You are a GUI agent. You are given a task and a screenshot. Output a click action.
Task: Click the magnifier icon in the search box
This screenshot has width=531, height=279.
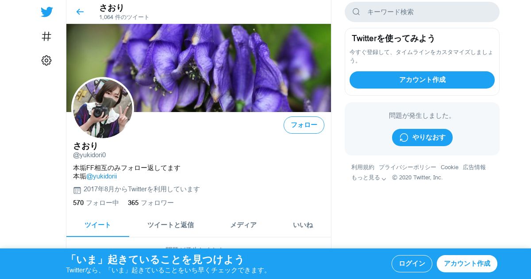click(356, 12)
